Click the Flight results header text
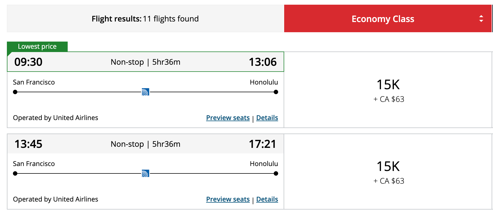 [145, 19]
